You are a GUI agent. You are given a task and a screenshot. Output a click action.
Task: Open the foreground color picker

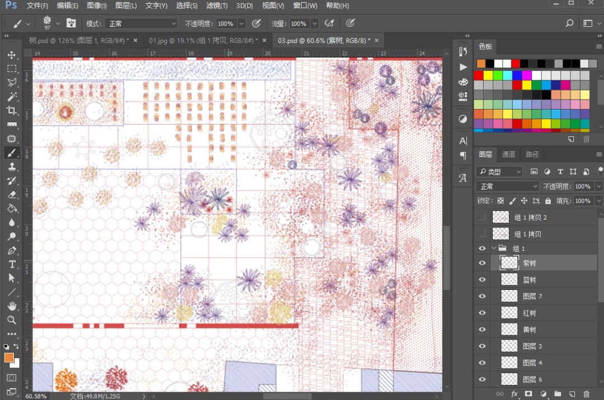click(9, 358)
